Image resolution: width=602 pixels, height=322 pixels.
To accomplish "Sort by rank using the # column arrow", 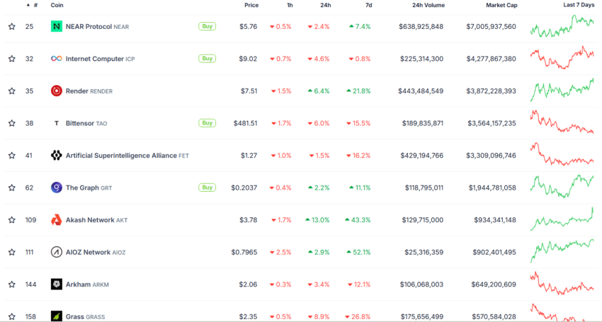I will tap(28, 6).
